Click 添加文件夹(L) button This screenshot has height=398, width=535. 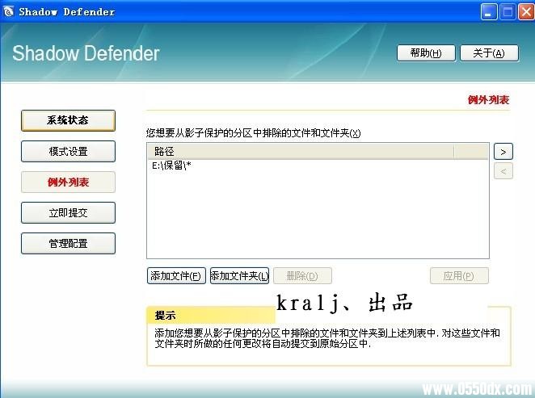click(239, 275)
